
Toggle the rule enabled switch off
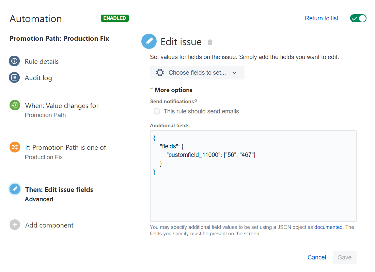click(x=358, y=18)
